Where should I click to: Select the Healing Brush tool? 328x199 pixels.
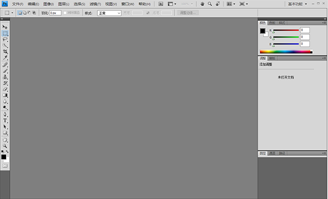tap(5, 65)
